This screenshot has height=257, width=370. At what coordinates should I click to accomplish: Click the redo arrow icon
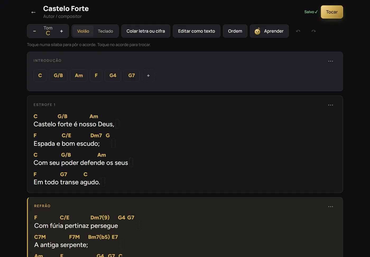point(314,31)
